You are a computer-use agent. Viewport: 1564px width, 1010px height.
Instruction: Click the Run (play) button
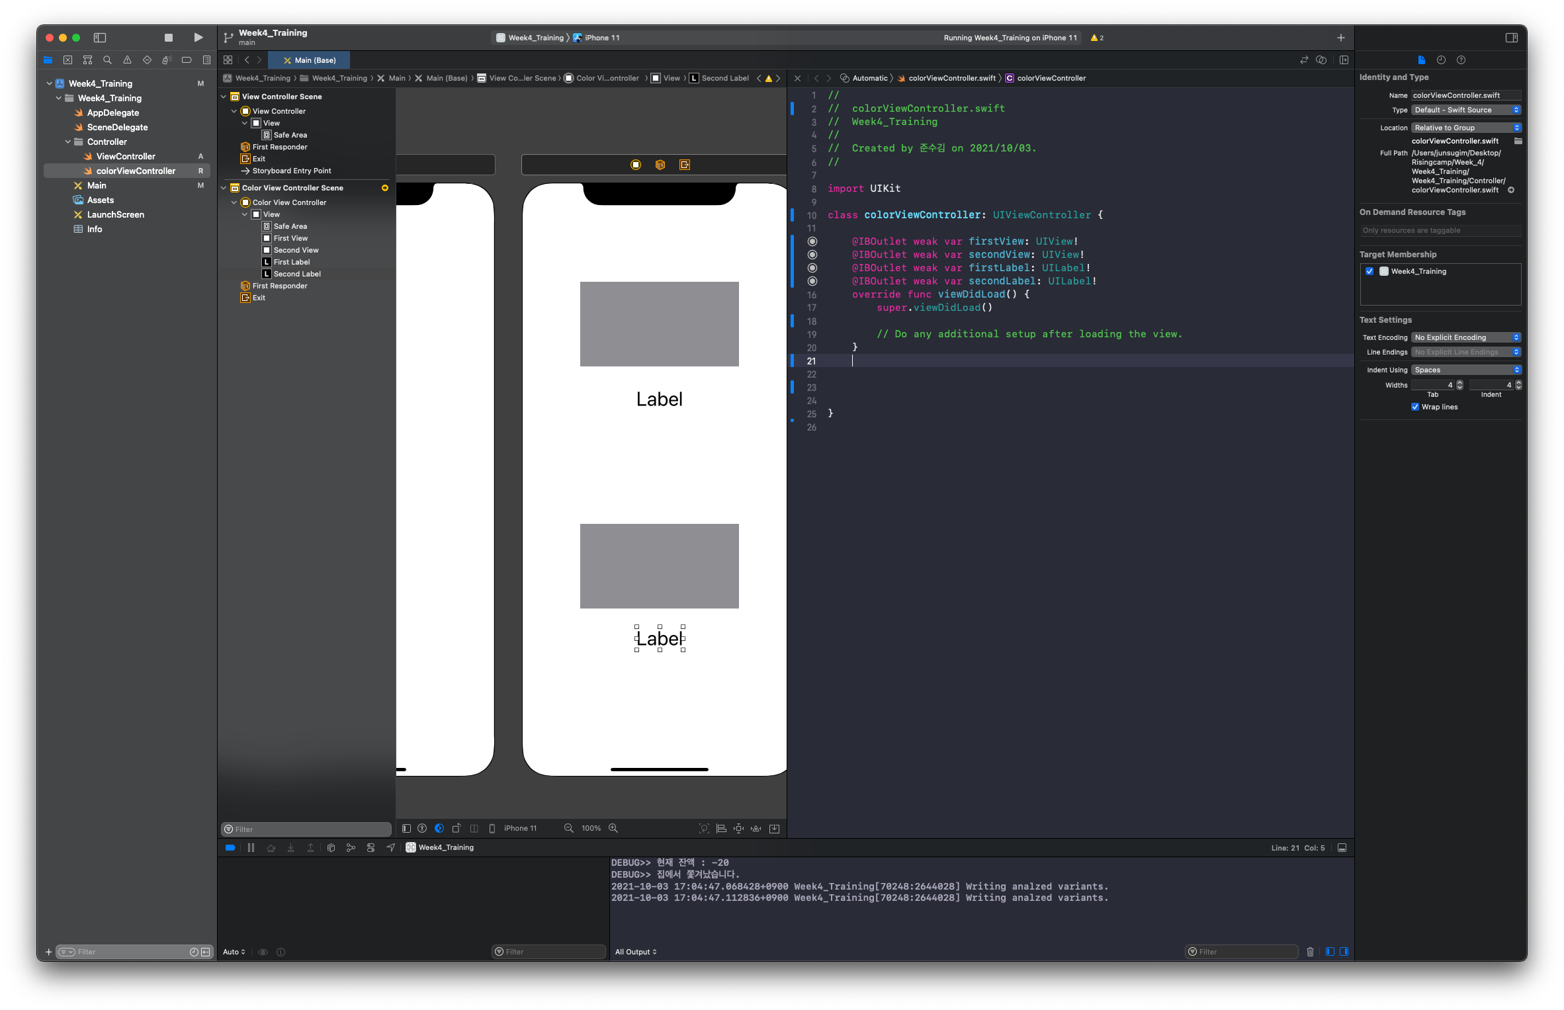pyautogui.click(x=198, y=38)
